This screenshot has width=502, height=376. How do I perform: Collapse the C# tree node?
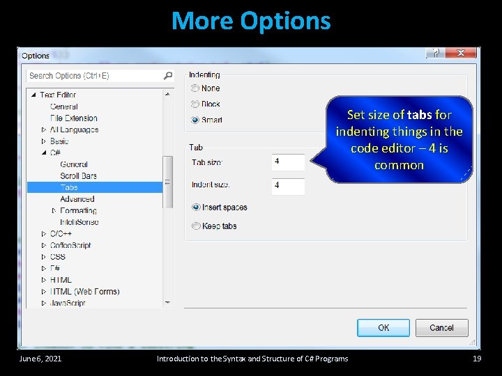tap(44, 152)
